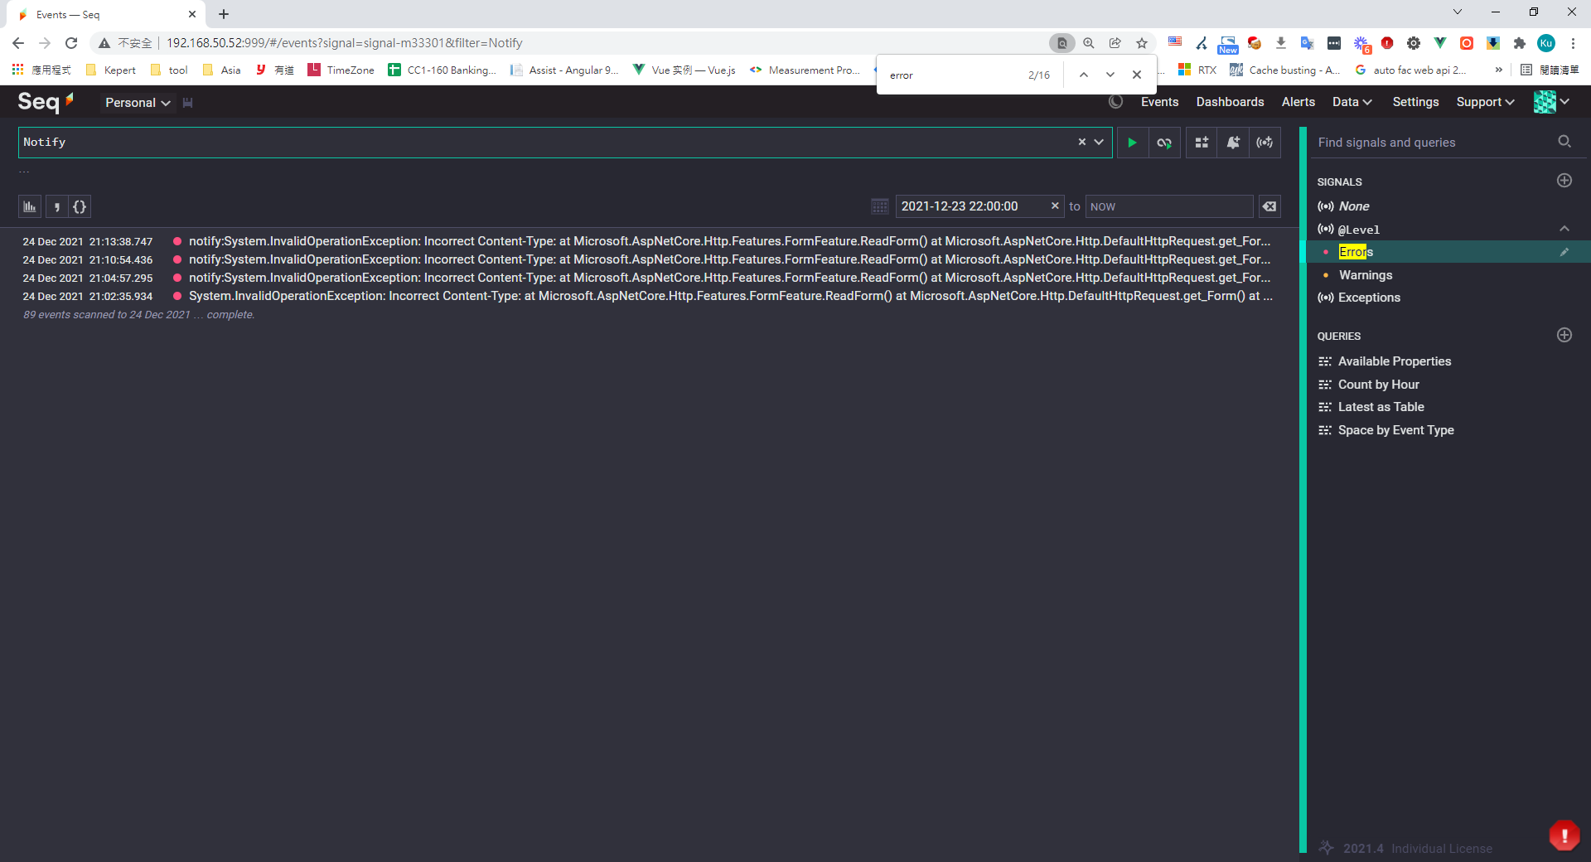Collapse the @Level signal group
The image size is (1591, 862).
[x=1564, y=229]
